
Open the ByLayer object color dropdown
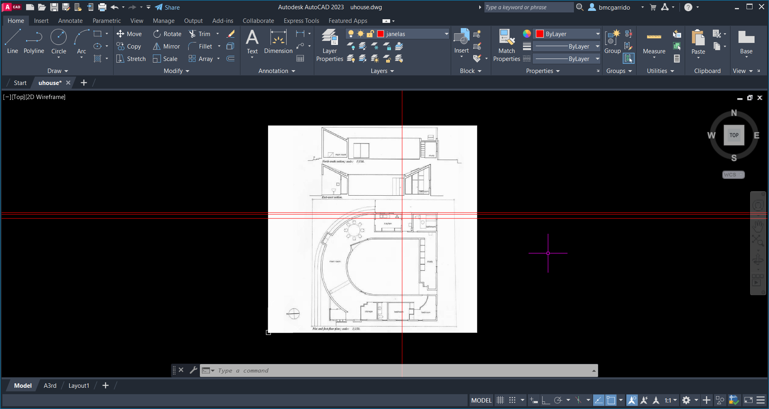click(x=597, y=34)
